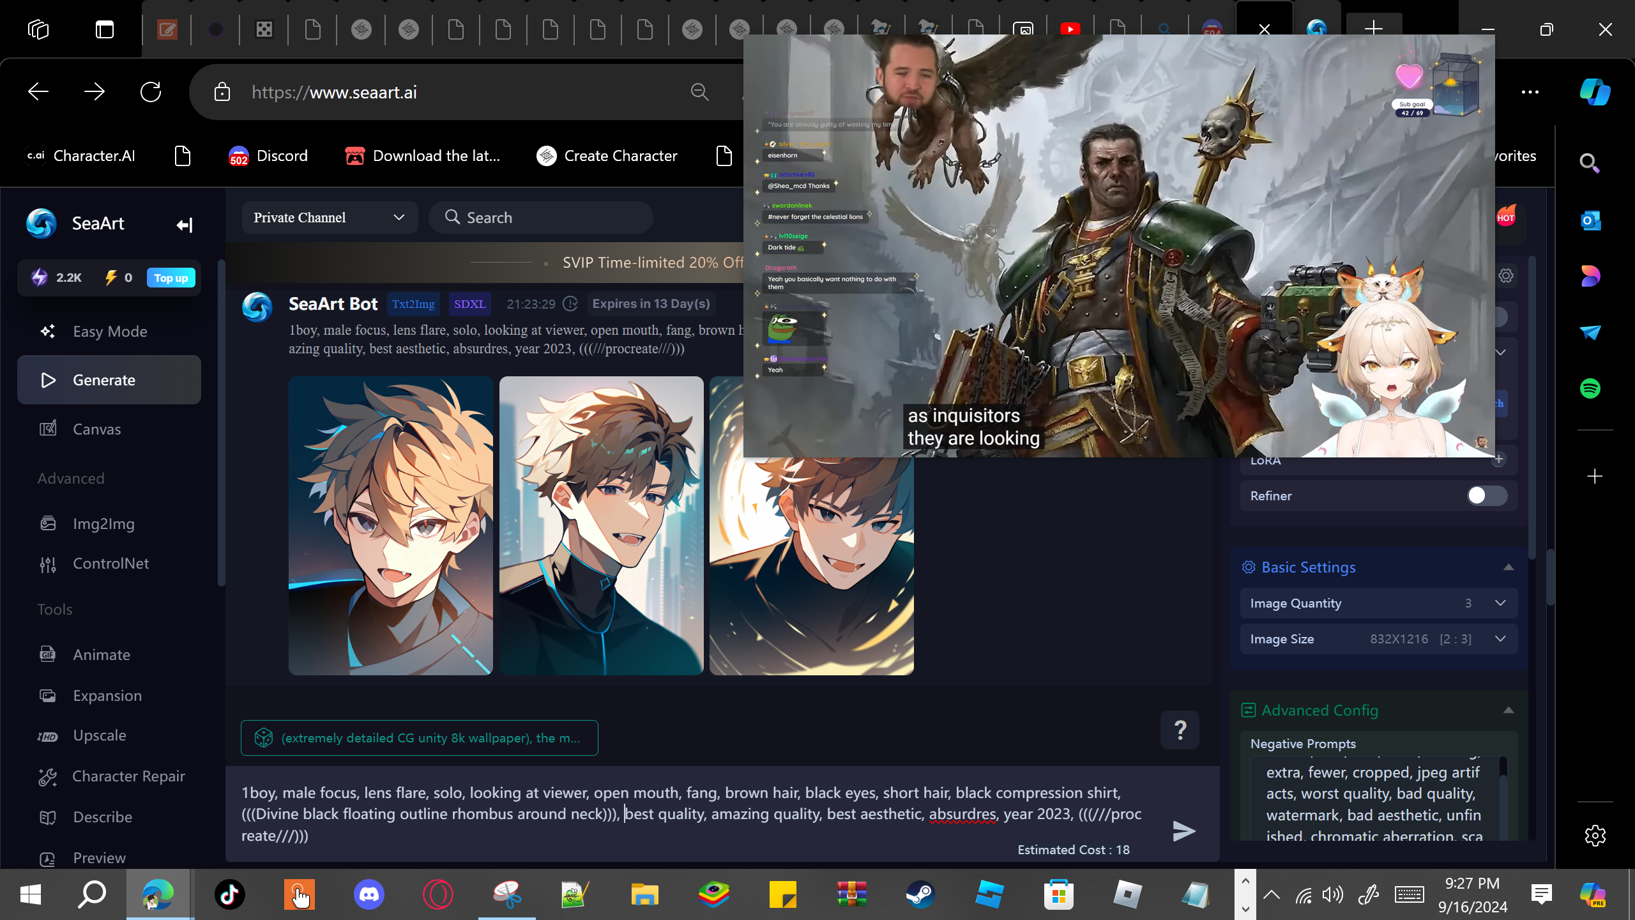Open Edge sidebar settings gear
This screenshot has height=920, width=1635.
pyautogui.click(x=1595, y=836)
